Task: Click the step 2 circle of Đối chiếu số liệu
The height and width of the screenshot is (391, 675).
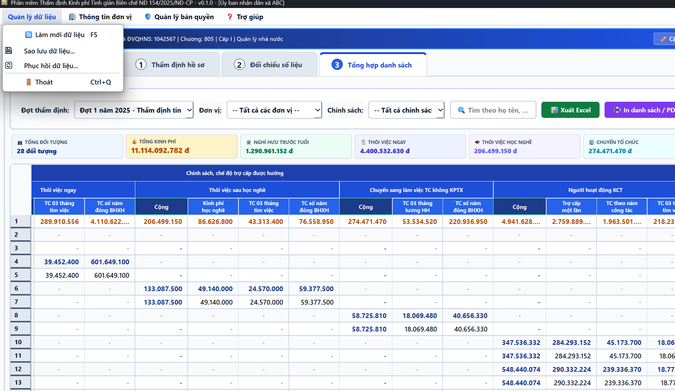Action: tap(239, 65)
